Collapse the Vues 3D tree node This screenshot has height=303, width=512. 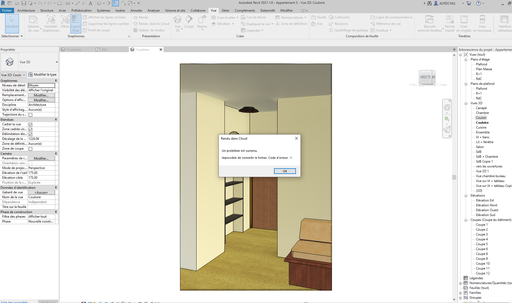(466, 103)
